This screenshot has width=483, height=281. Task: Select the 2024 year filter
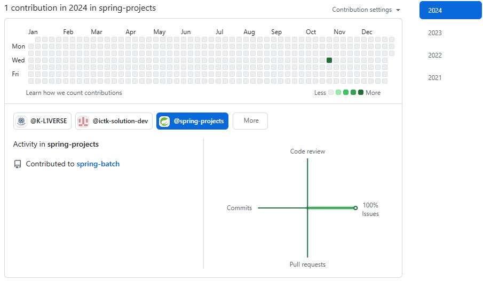[x=450, y=10]
